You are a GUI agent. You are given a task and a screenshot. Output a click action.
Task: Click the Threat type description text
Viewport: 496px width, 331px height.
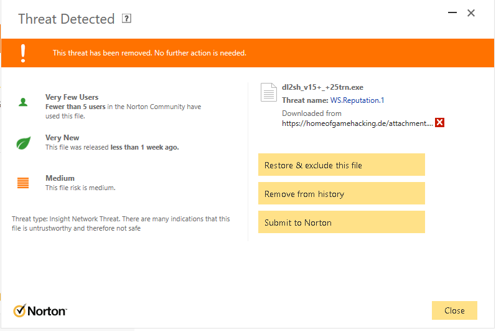[x=121, y=223]
